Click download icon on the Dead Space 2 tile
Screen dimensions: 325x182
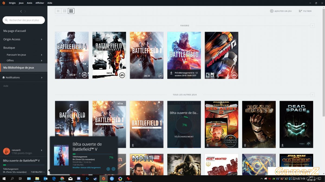coord(283,145)
